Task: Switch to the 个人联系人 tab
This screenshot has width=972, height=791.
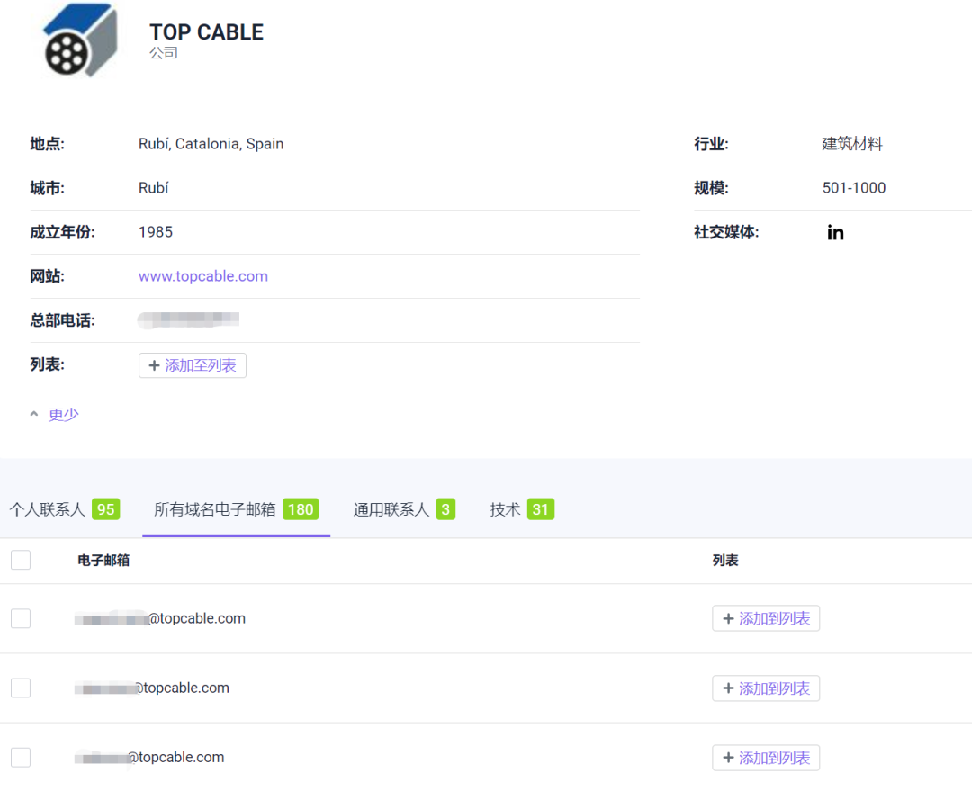Action: pos(65,509)
